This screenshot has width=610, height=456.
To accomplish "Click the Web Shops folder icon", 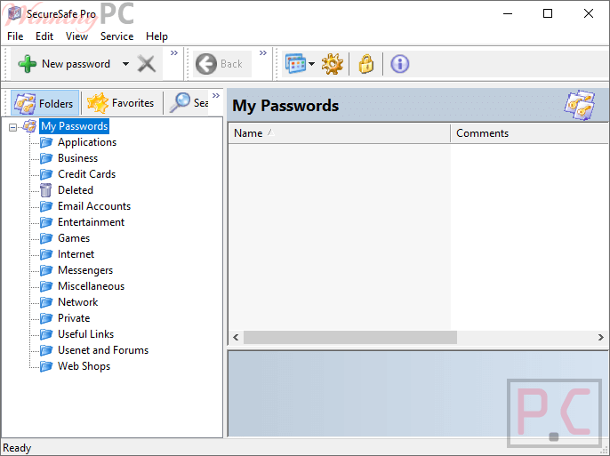I will coord(46,366).
